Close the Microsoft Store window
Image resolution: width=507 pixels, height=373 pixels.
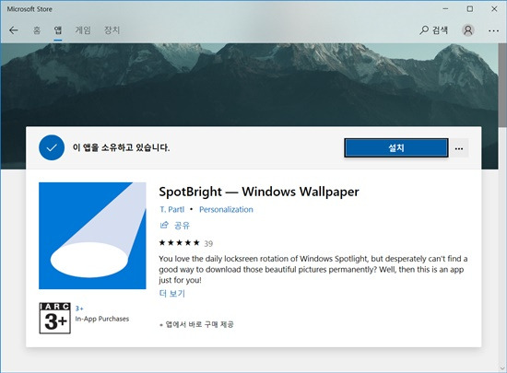click(494, 9)
